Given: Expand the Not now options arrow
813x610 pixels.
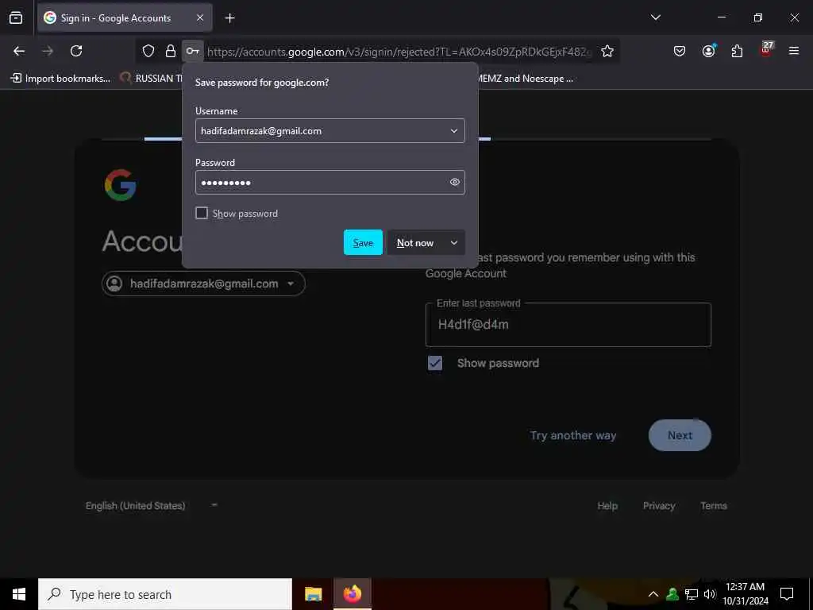Looking at the screenshot, I should [x=454, y=242].
